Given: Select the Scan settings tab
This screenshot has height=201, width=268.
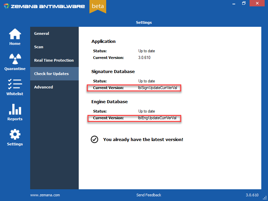Looking at the screenshot, I should pos(54,47).
